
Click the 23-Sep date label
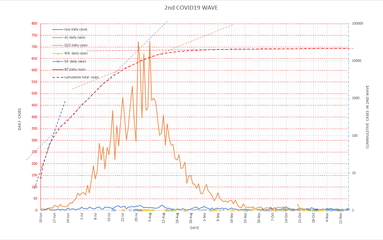pos(245,218)
